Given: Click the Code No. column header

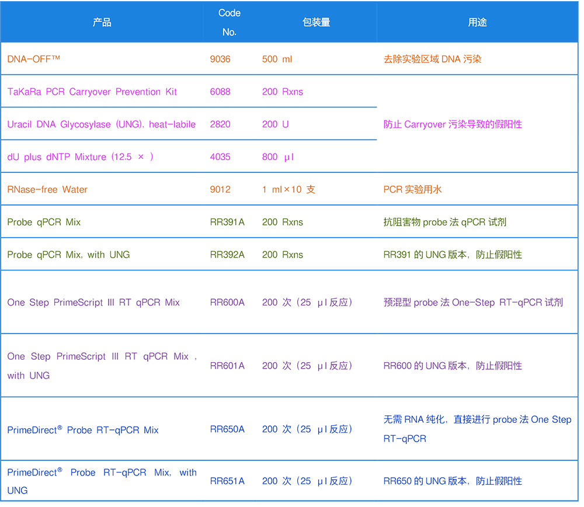Looking at the screenshot, I should click(x=230, y=22).
